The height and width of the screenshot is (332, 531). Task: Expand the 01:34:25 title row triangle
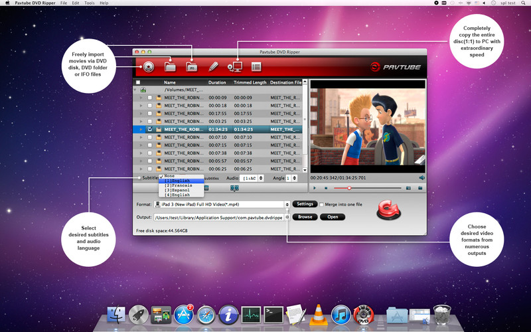141,129
